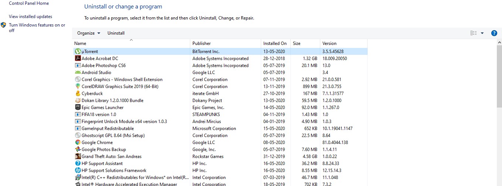Expand the more view options arrow
Image resolution: width=502 pixels, height=186 pixels.
[482, 33]
